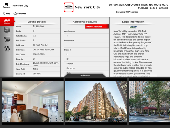Screen dimensions: 170x128
Task: Click the MLS logo in Legal Information
Action: (x=133, y=27)
